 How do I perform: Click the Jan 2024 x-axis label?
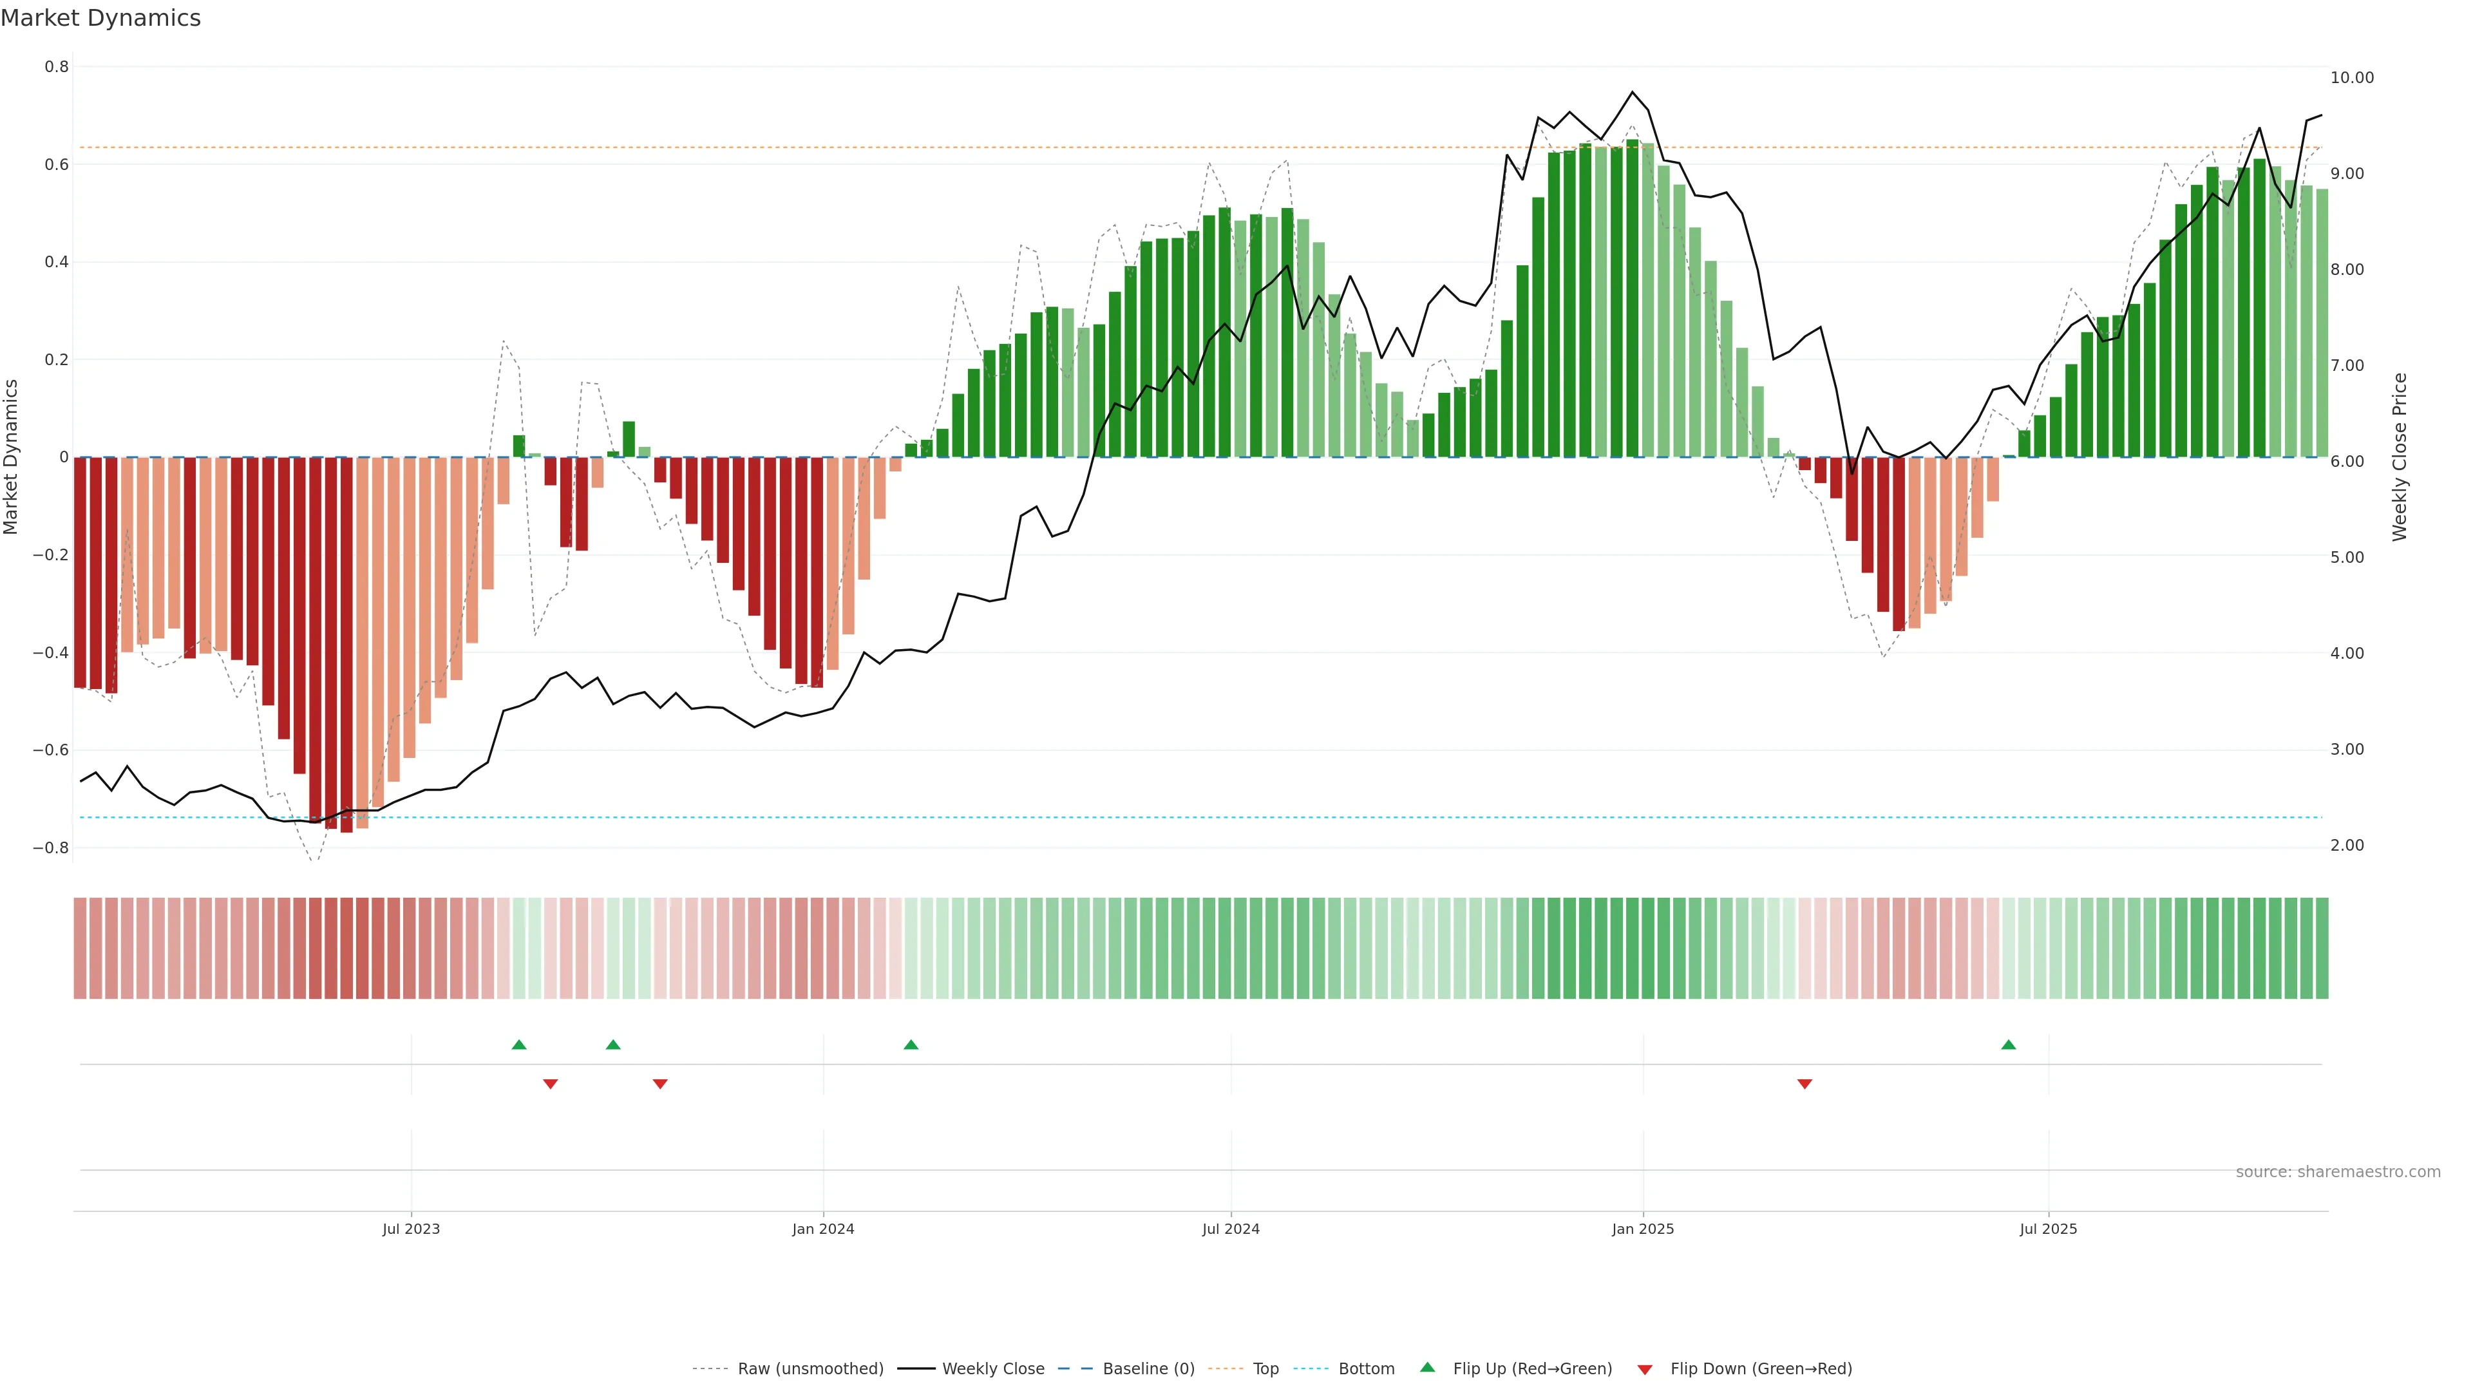pyautogui.click(x=823, y=1229)
